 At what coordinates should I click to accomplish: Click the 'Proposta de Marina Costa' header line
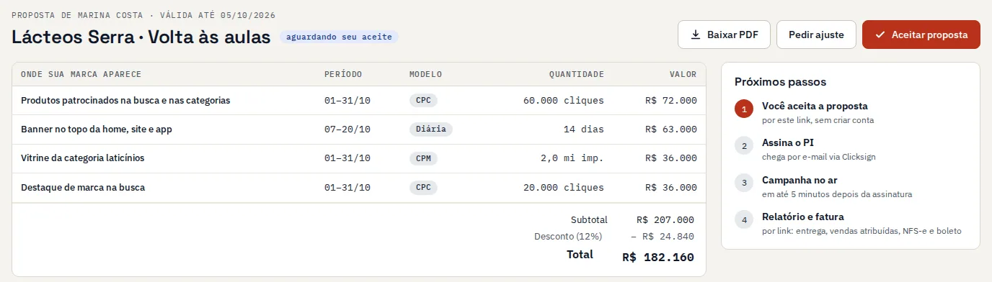coord(143,15)
